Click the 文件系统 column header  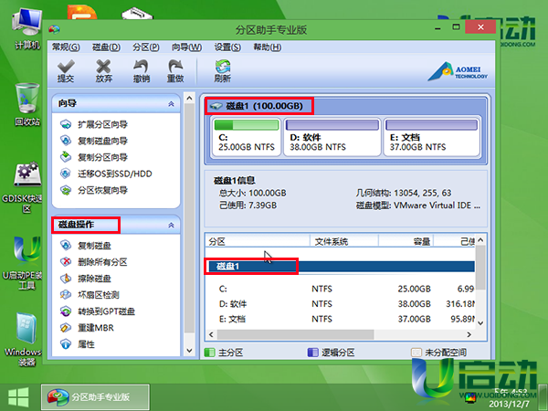(344, 241)
